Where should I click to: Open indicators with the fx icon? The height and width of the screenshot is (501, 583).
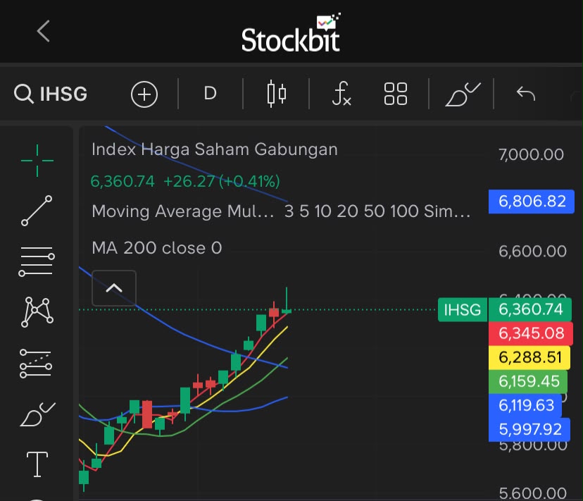tap(341, 94)
